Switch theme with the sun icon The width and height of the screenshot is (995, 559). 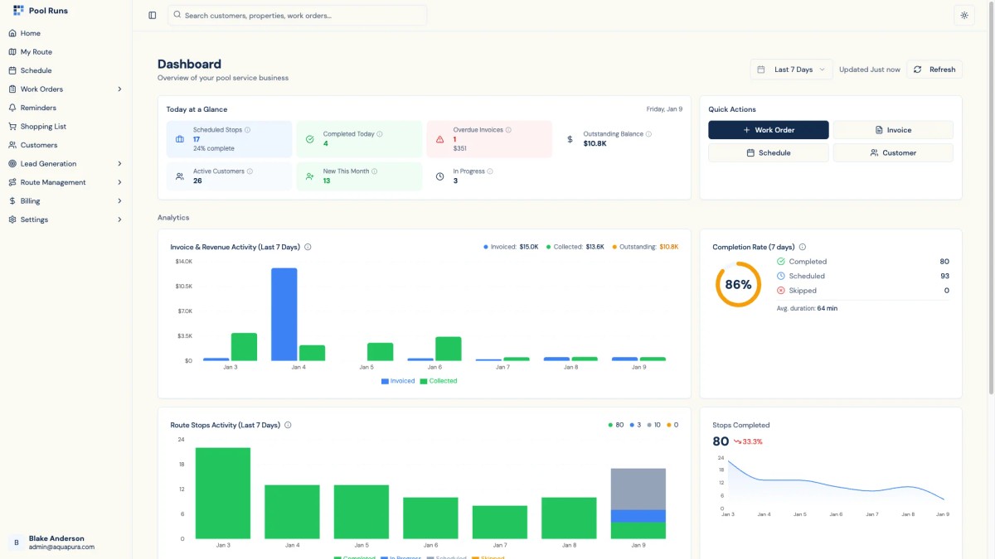point(963,15)
